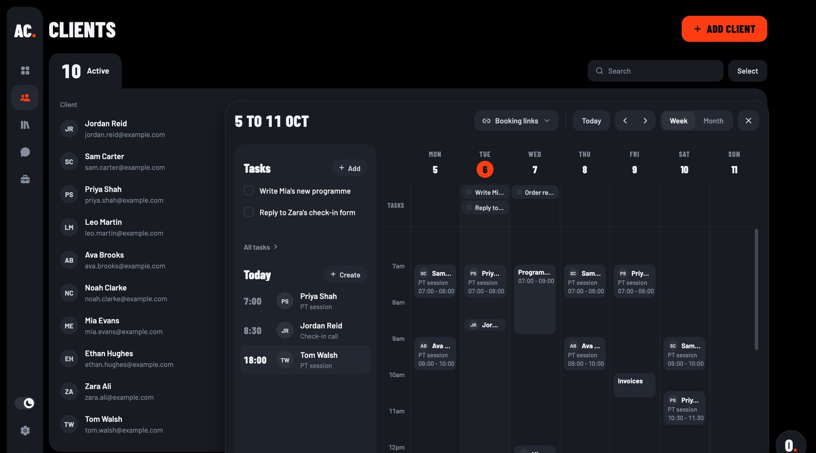Check off 'Reply to Zara's check-in form' task
This screenshot has height=453, width=816.
pyautogui.click(x=249, y=212)
